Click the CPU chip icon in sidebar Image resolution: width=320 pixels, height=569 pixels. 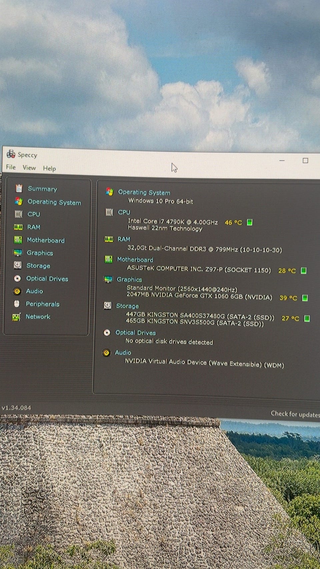tap(18, 214)
